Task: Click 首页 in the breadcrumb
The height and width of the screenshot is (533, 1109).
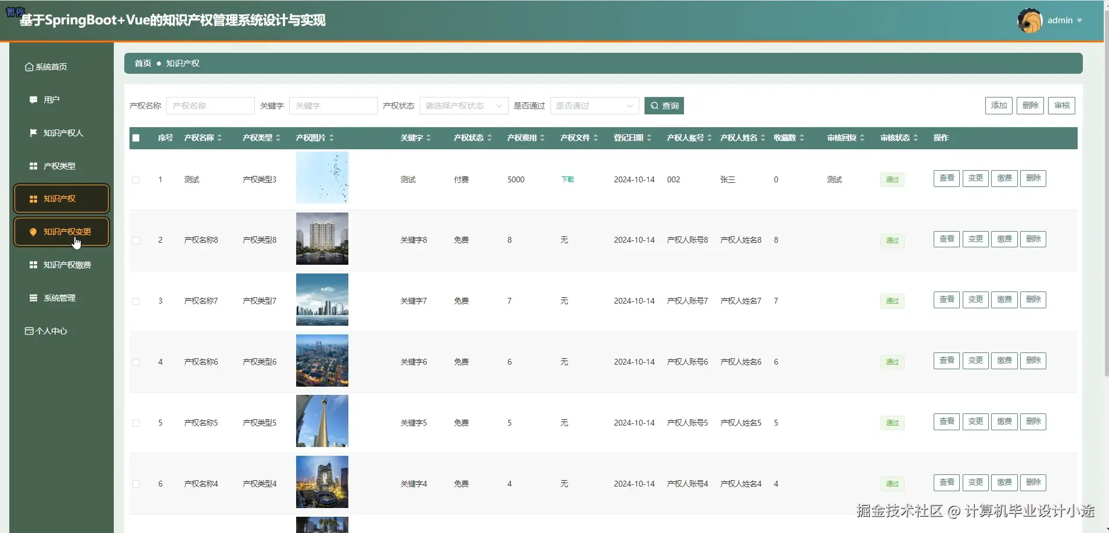Action: coord(142,63)
